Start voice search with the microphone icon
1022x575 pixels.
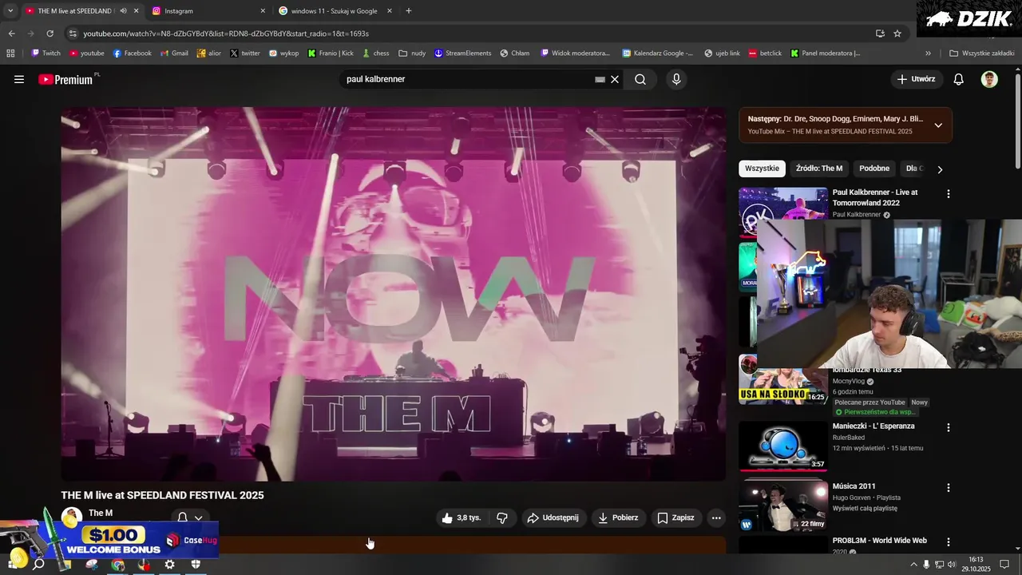click(676, 79)
